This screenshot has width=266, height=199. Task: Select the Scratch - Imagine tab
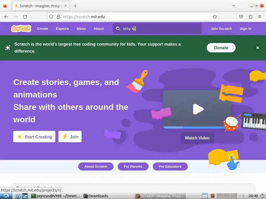click(x=41, y=6)
